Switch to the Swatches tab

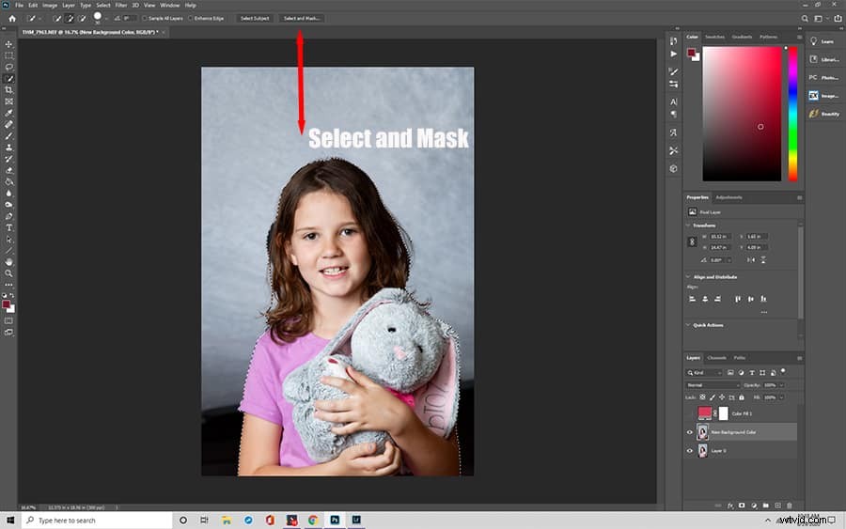[x=715, y=37]
